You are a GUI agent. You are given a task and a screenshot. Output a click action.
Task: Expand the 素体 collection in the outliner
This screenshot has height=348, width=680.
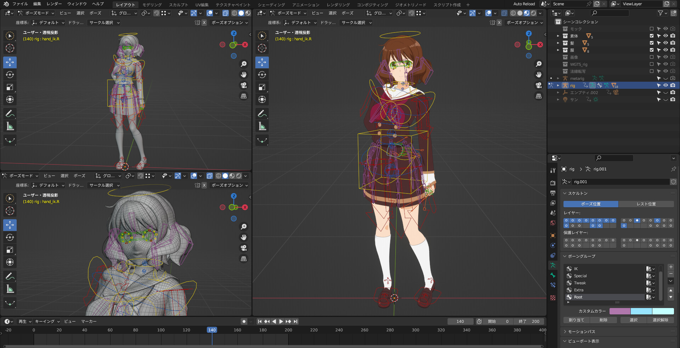pos(558,36)
